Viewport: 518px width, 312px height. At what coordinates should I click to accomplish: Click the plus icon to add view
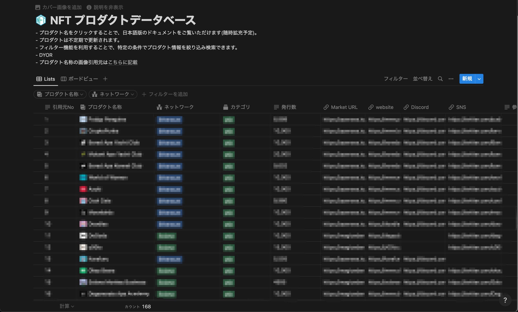(105, 79)
